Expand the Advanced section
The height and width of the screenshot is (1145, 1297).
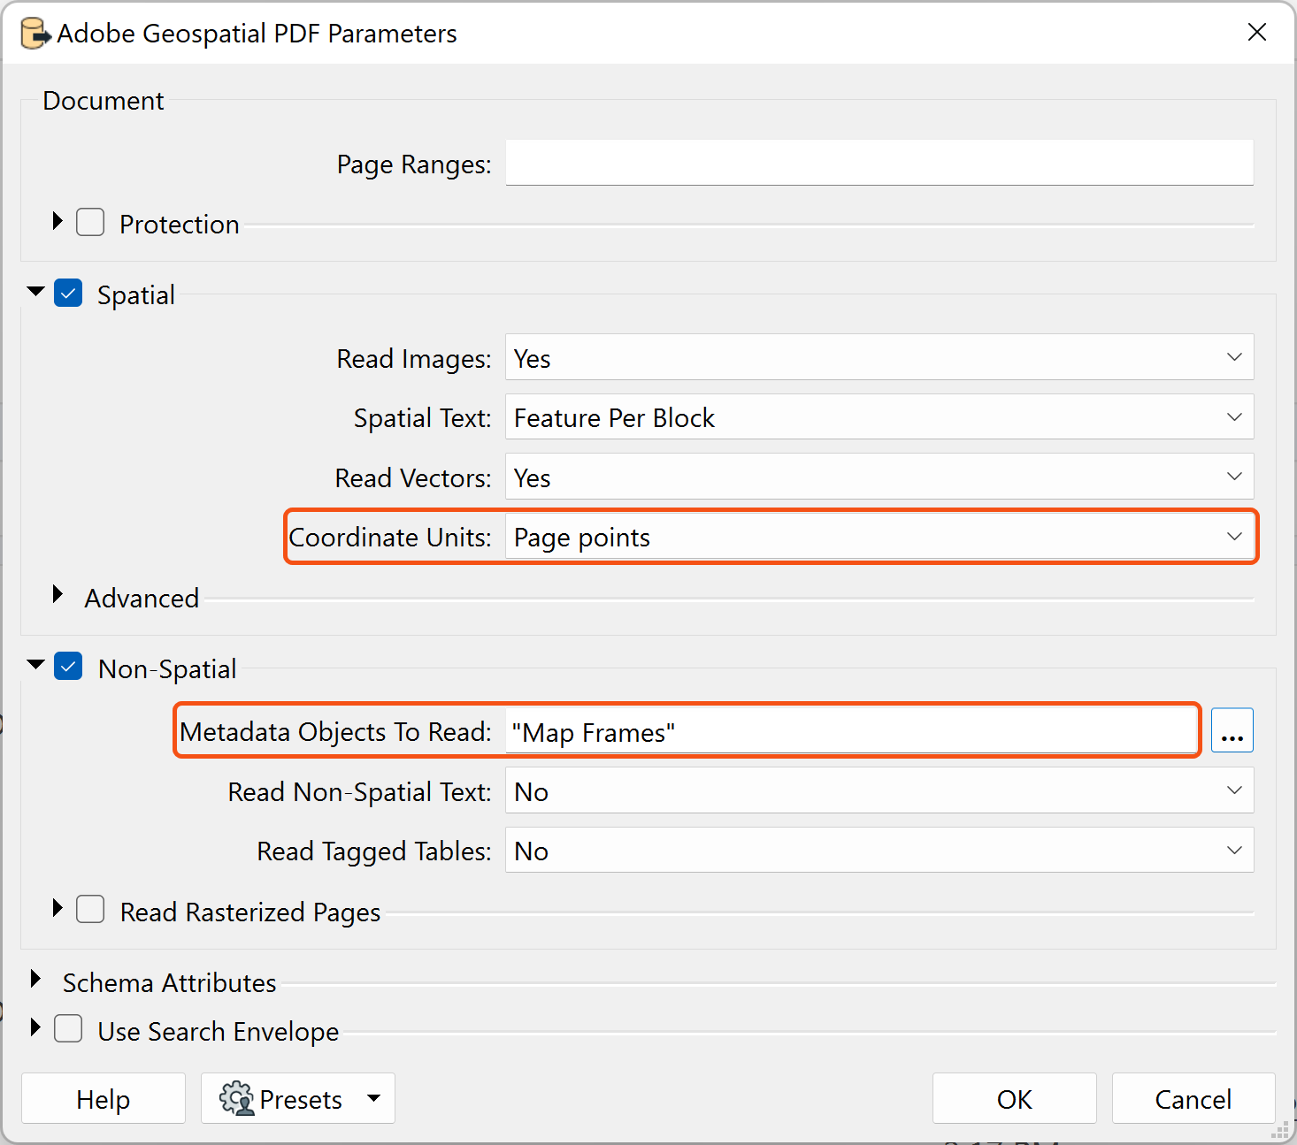pyautogui.click(x=58, y=594)
